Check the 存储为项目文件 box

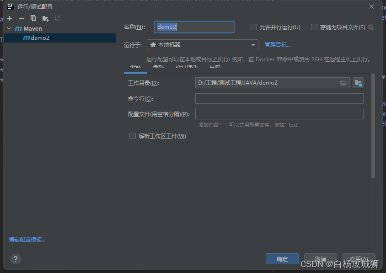pyautogui.click(x=314, y=27)
